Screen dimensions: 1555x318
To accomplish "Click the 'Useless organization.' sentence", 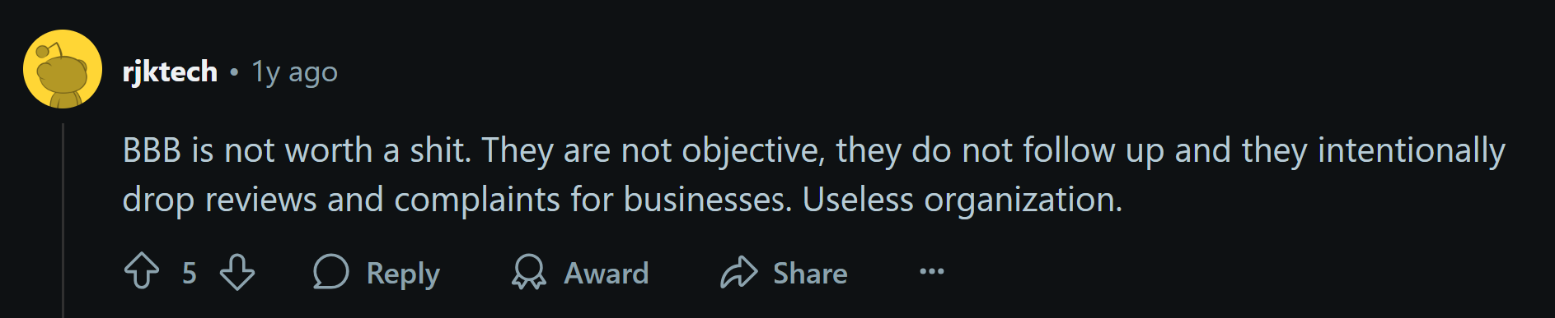I will pyautogui.click(x=963, y=200).
